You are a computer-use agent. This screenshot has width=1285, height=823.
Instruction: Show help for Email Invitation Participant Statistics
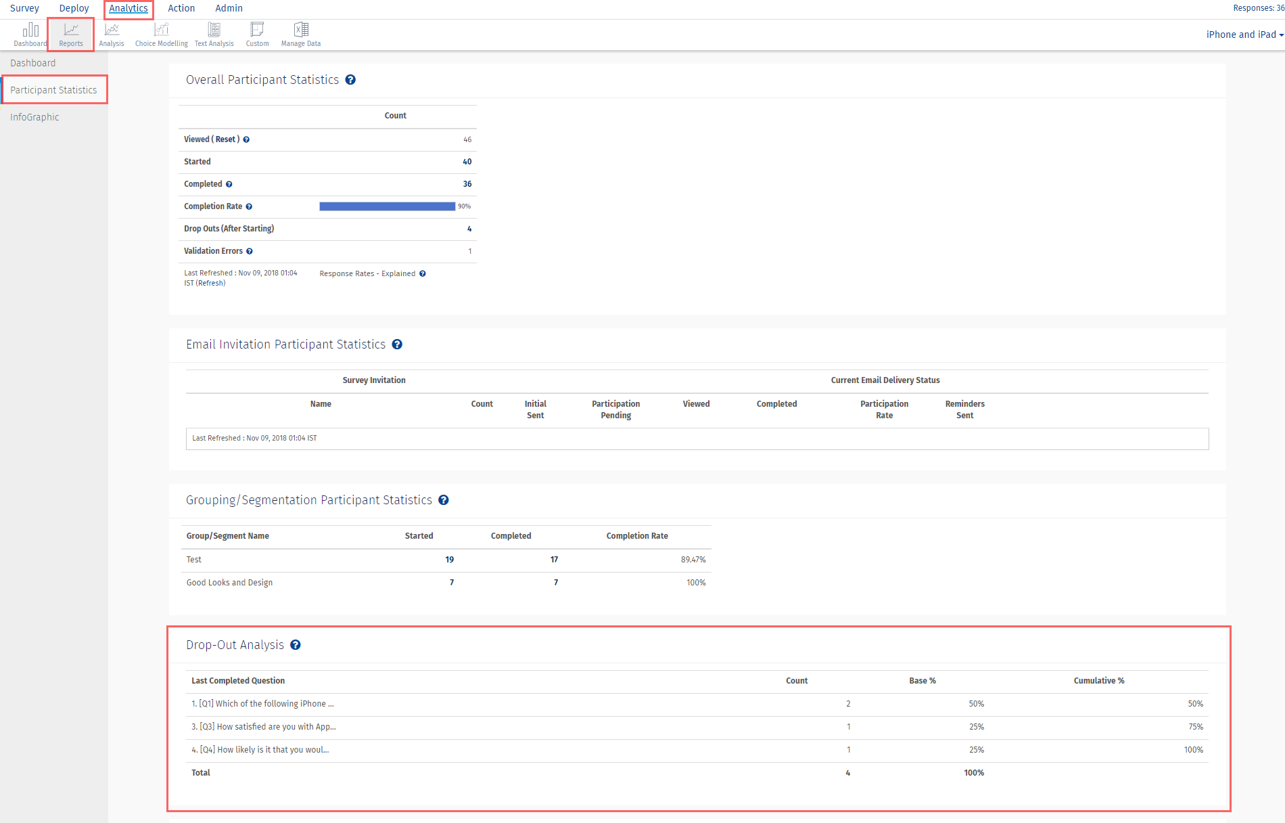397,344
